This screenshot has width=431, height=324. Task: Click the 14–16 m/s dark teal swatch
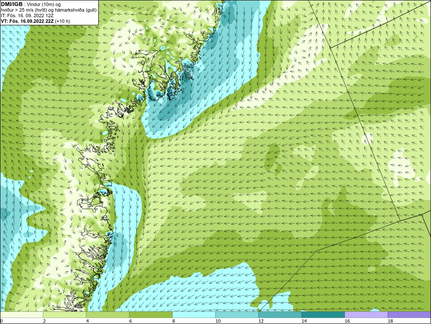pos(323,315)
